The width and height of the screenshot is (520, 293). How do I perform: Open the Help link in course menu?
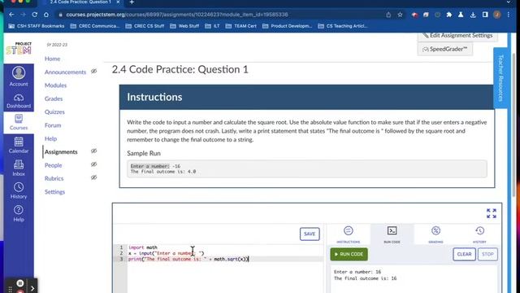click(x=50, y=138)
